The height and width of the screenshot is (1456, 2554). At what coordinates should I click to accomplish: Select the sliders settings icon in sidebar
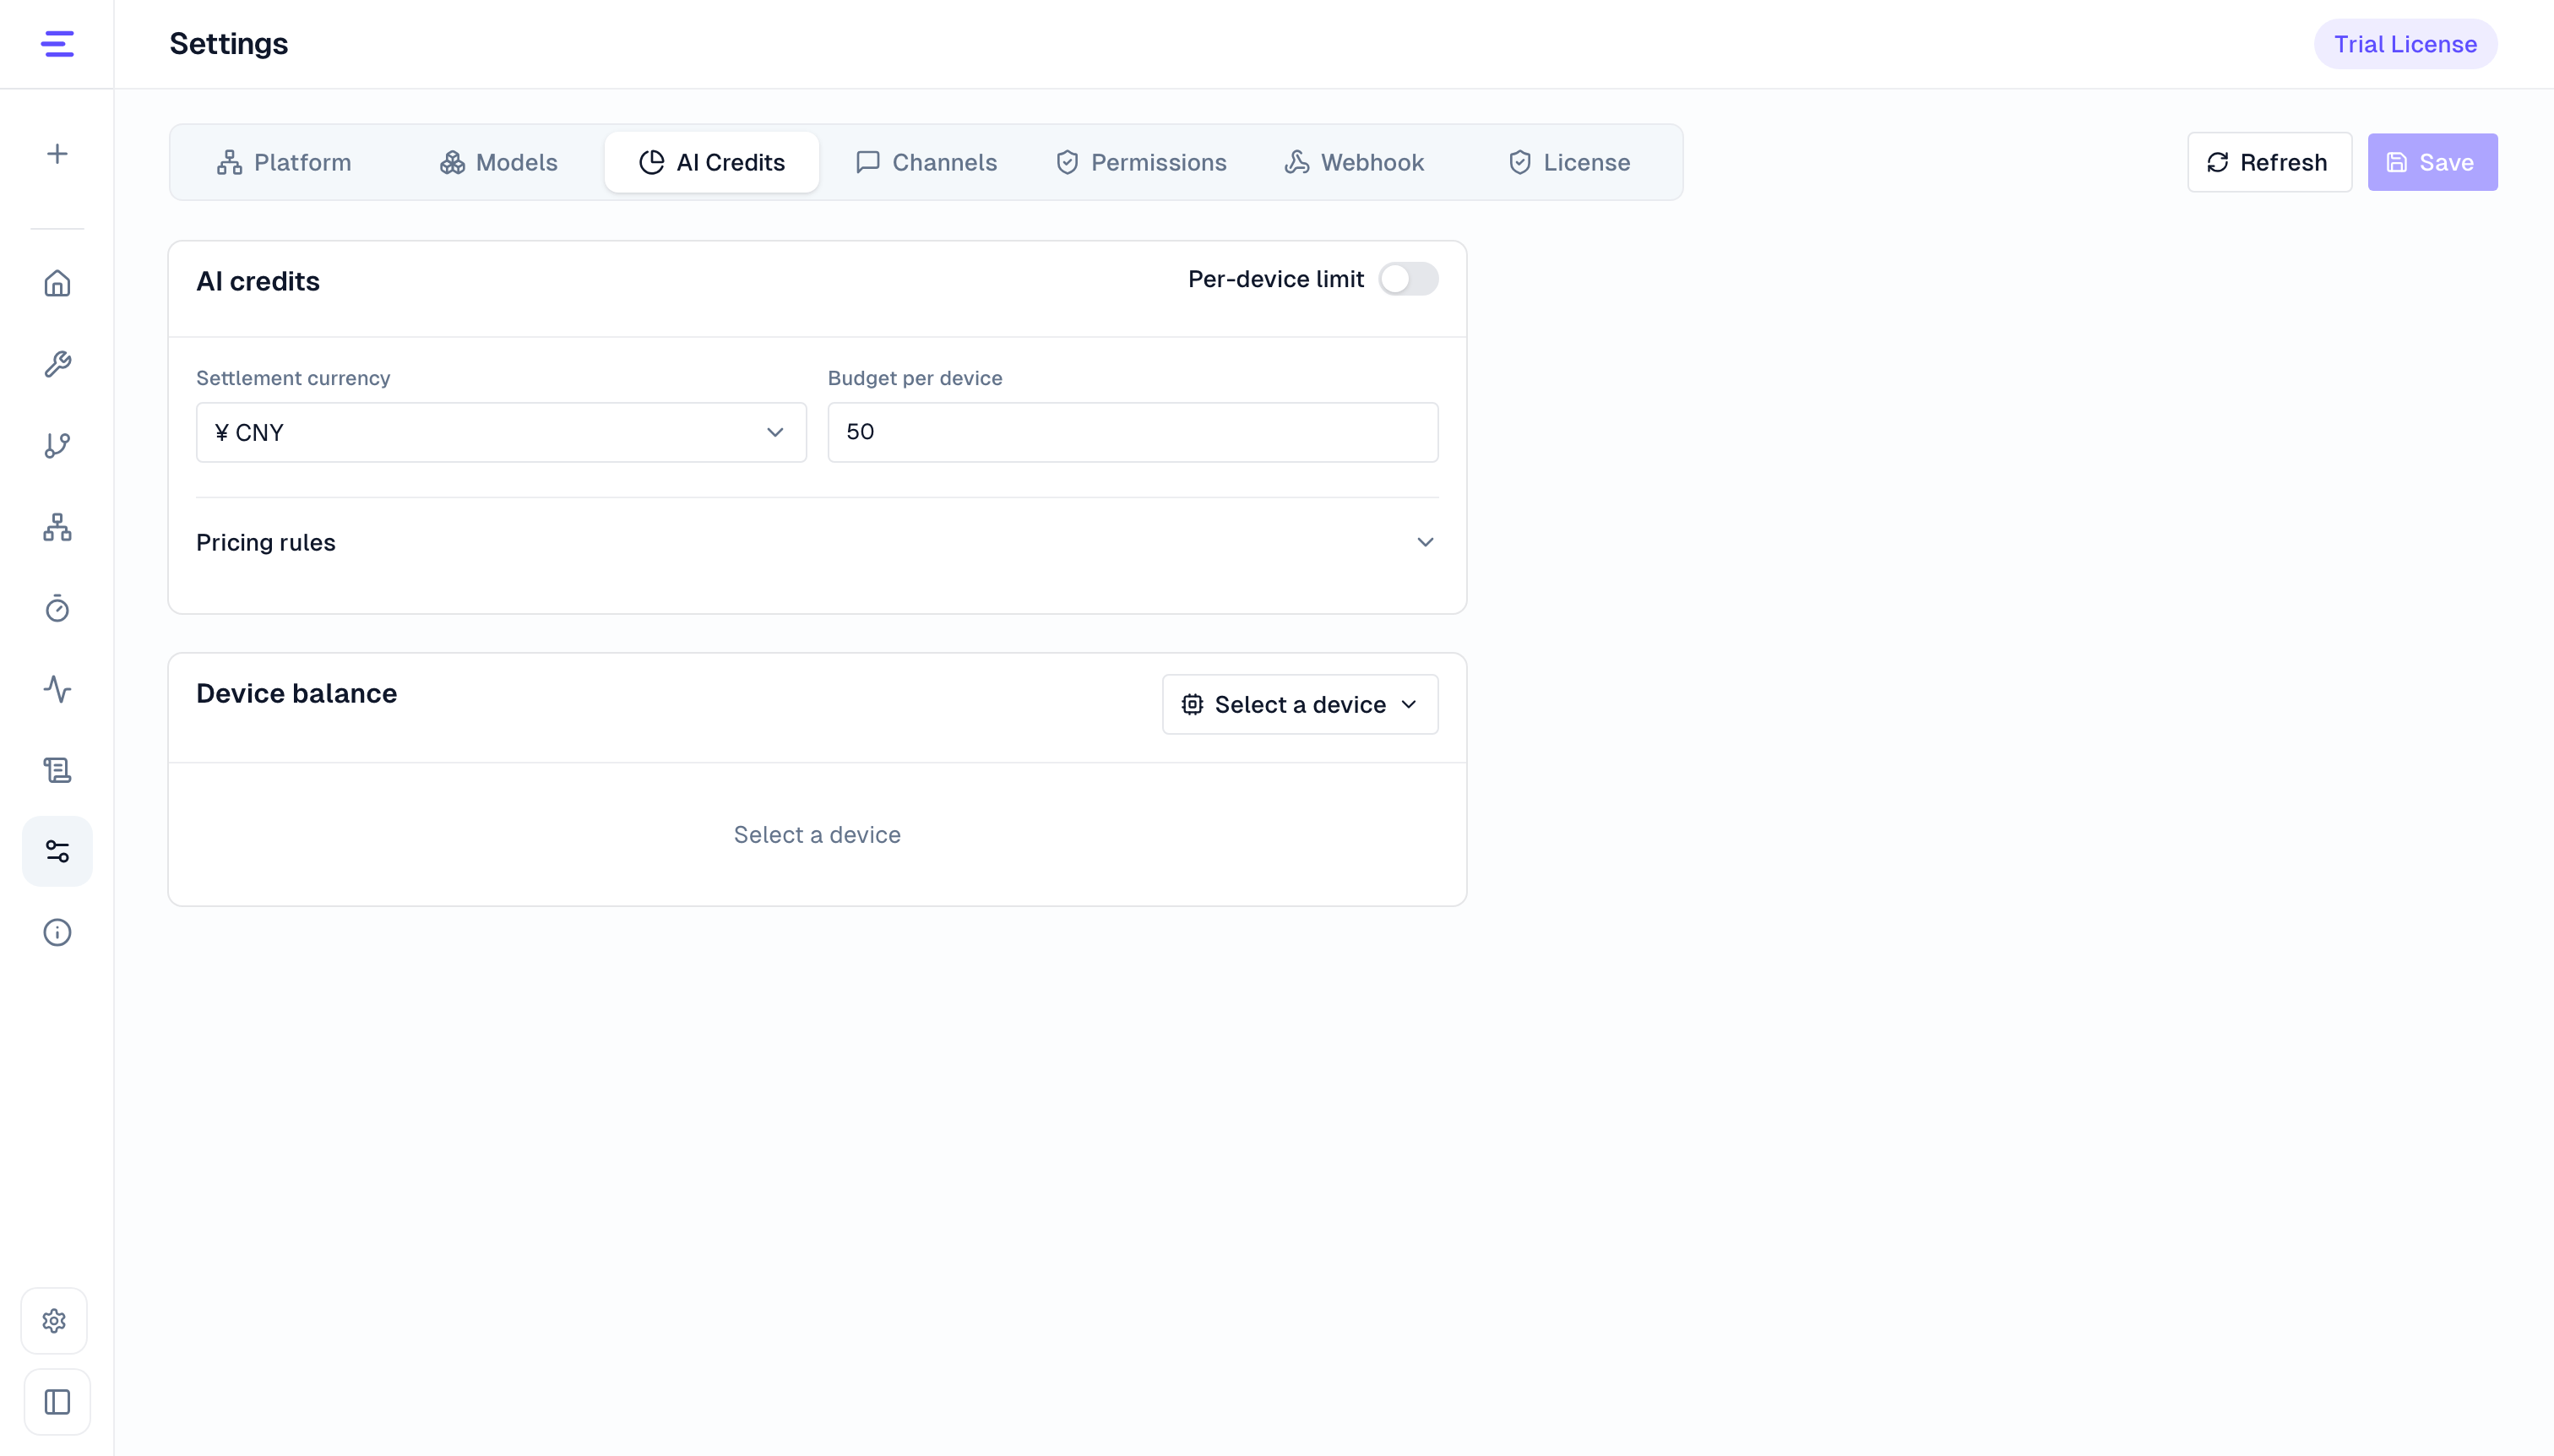point(57,851)
